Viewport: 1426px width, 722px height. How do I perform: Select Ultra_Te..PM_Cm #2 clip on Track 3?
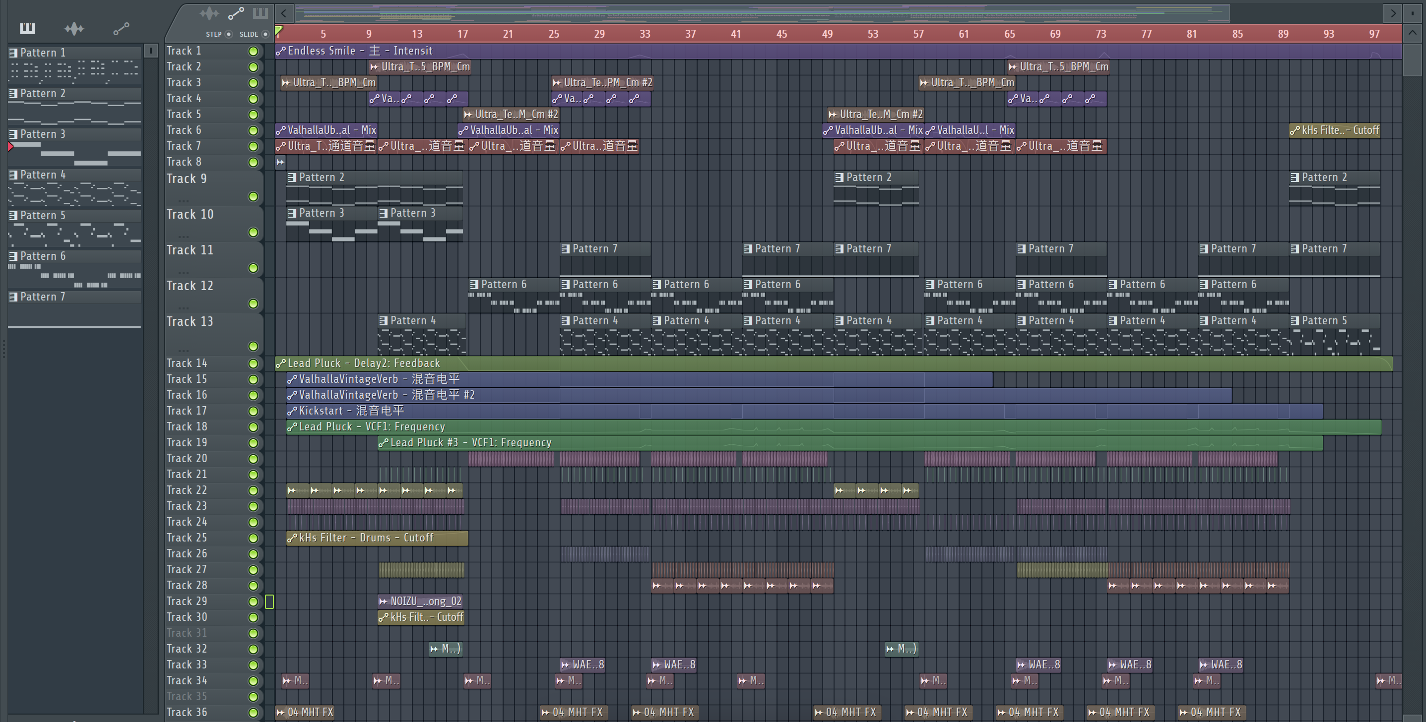(602, 83)
